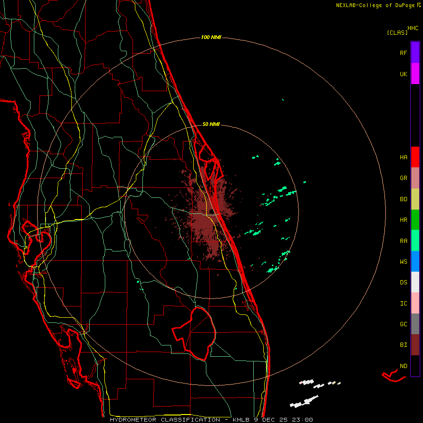423x423 pixels.
Task: Click the "HHC" product code text
Action: tap(413, 28)
